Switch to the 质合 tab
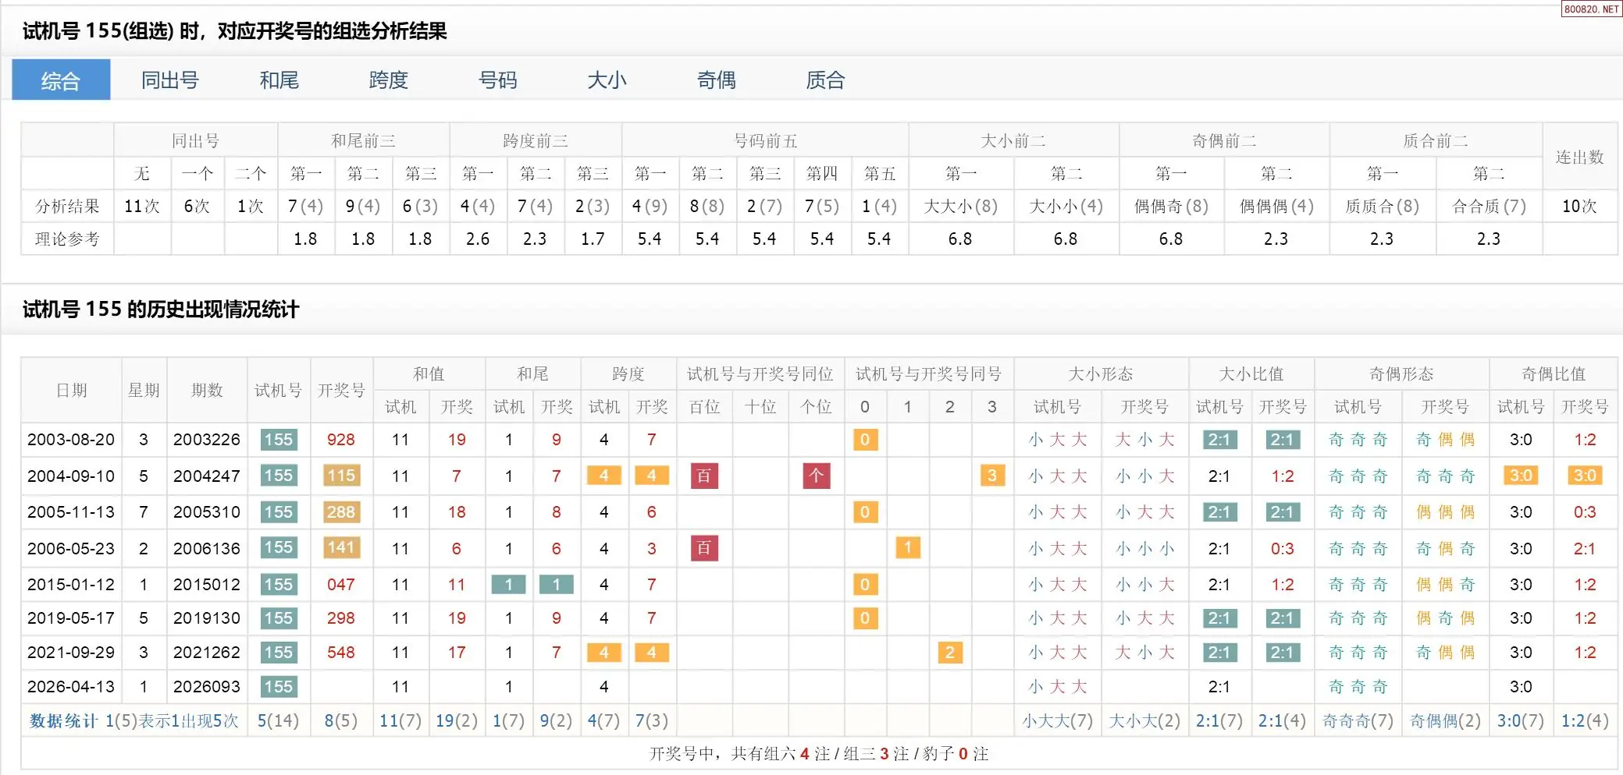Viewport: 1623px width, 775px height. click(x=825, y=80)
